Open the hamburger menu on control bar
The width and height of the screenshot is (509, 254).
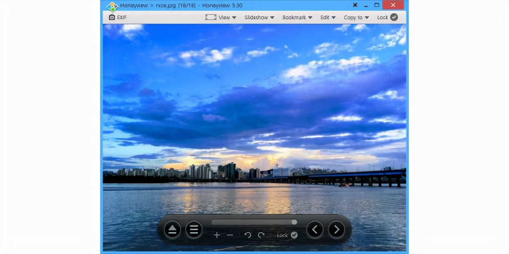[194, 229]
